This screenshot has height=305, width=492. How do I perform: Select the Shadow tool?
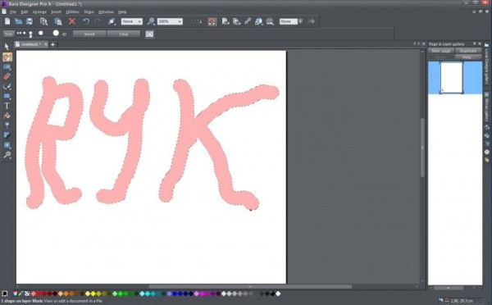tap(7, 135)
